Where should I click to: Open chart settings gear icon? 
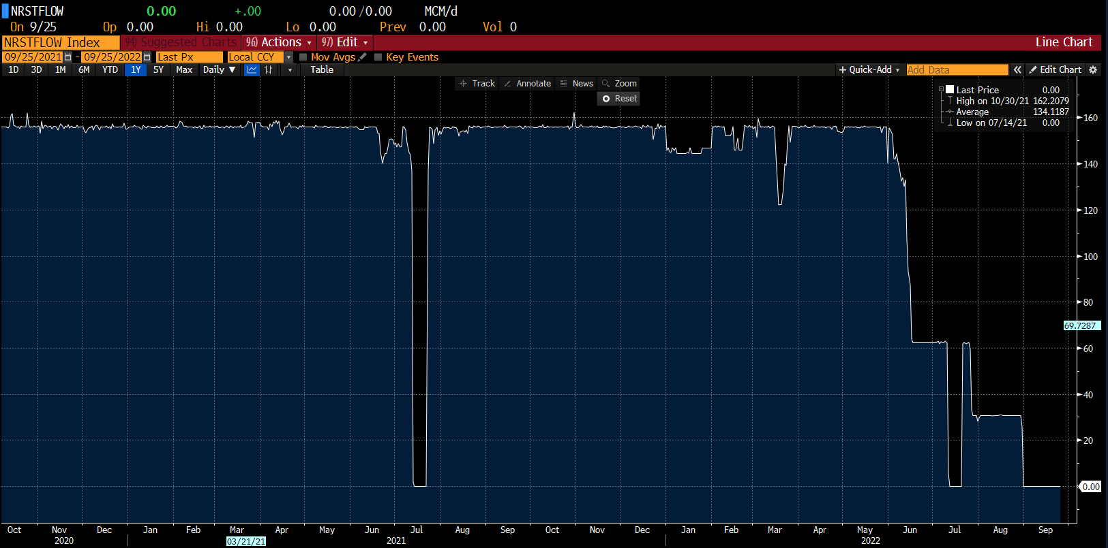pos(1093,70)
